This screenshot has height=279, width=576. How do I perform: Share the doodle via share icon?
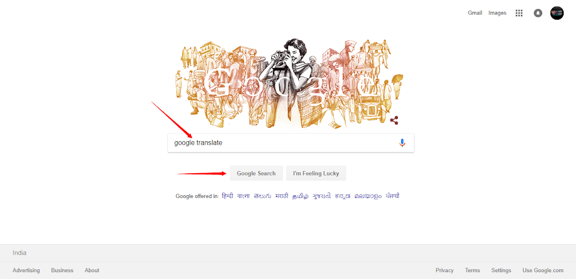(394, 120)
